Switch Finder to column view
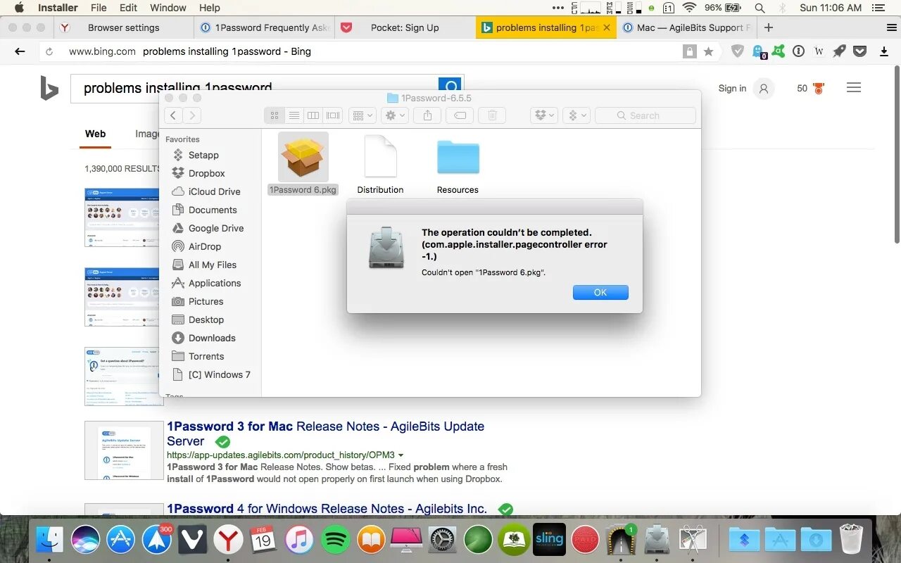 [313, 115]
